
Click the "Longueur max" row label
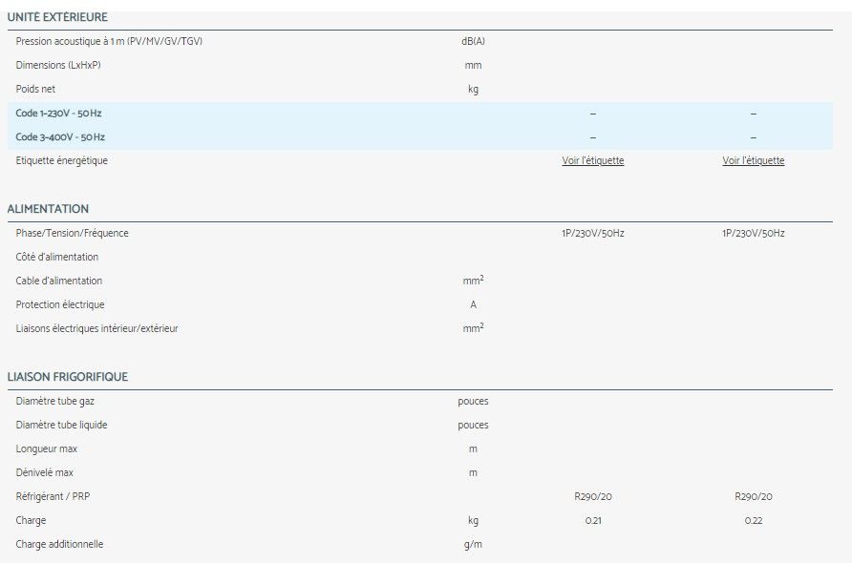(47, 448)
